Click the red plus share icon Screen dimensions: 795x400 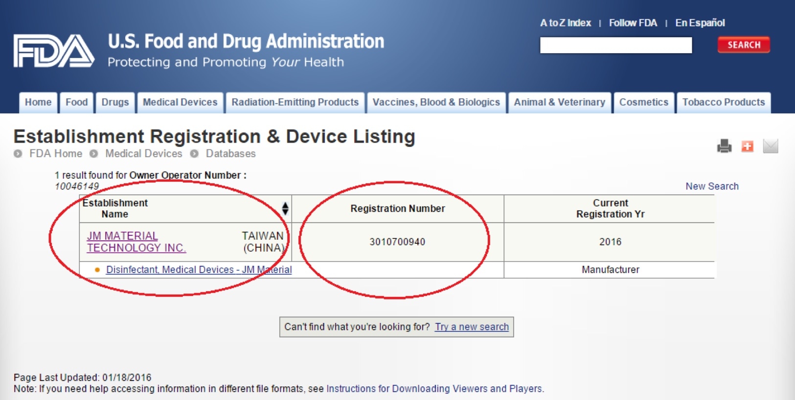pyautogui.click(x=747, y=146)
